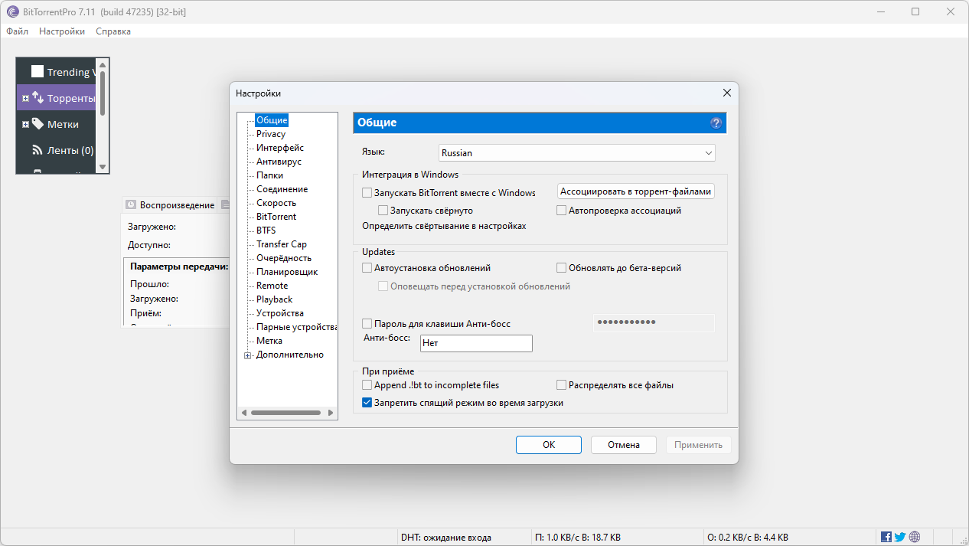Switch to the Воспроизведение tab
The width and height of the screenshot is (969, 546).
170,204
